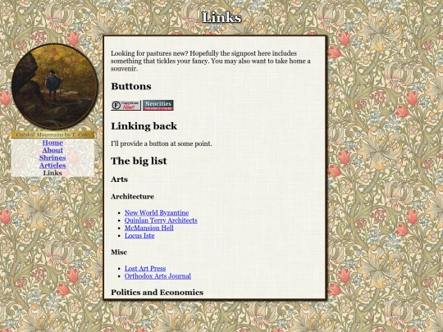443x332 pixels.
Task: Visit Lost Art Press
Action: [x=145, y=268]
